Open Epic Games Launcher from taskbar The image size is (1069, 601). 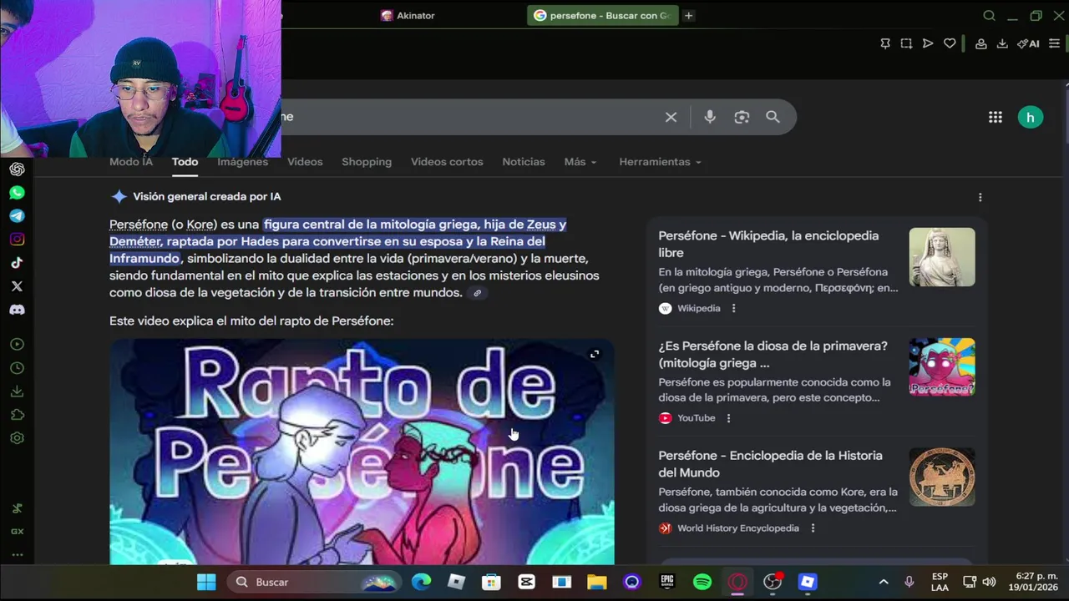(x=667, y=582)
